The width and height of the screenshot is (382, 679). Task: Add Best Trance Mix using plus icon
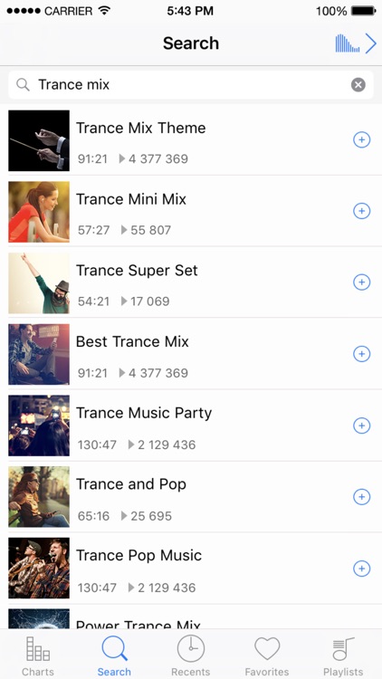click(x=362, y=354)
